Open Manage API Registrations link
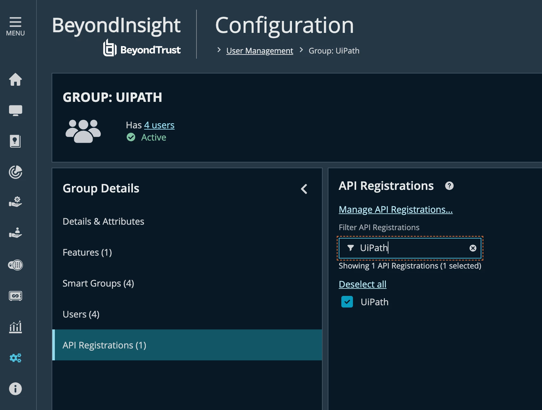The image size is (542, 410). 396,210
